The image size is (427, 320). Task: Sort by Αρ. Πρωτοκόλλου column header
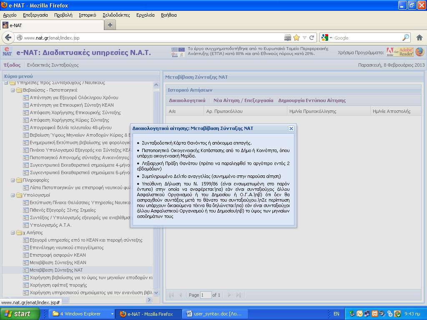point(245,111)
